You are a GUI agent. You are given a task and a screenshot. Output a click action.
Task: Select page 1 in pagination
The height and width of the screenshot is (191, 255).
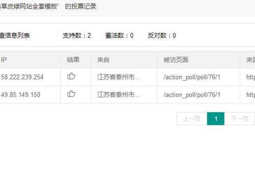click(x=216, y=119)
